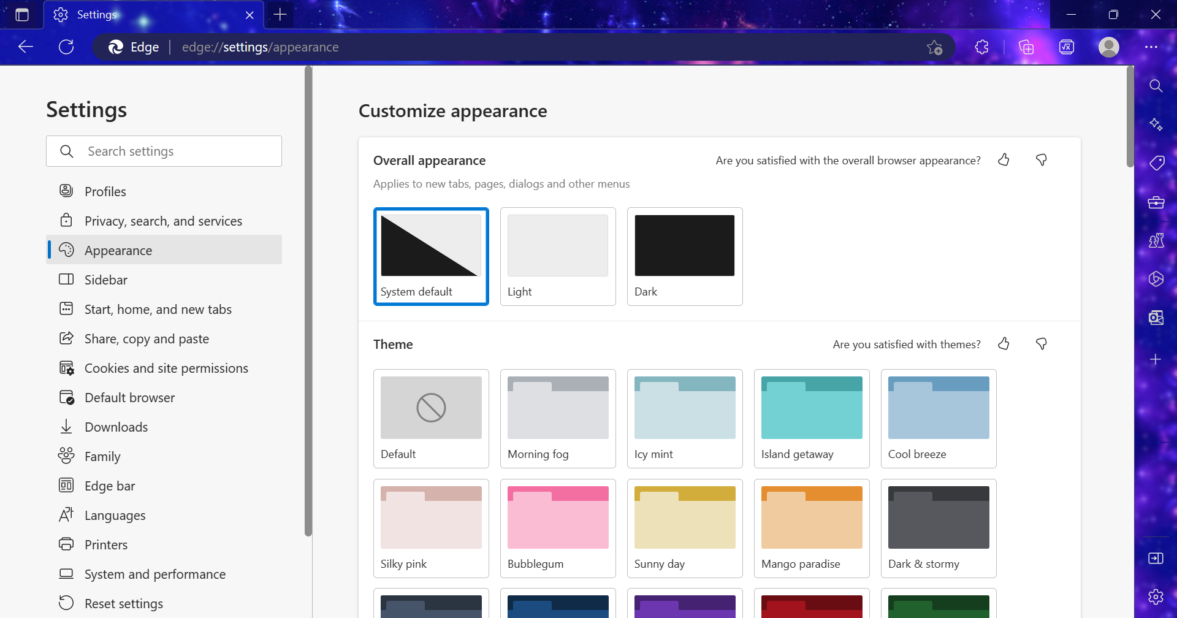The width and height of the screenshot is (1177, 618).
Task: Open Privacy, search, and services section
Action: tap(164, 221)
